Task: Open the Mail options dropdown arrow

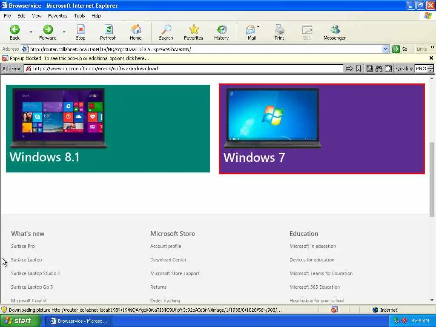Action: pyautogui.click(x=258, y=27)
